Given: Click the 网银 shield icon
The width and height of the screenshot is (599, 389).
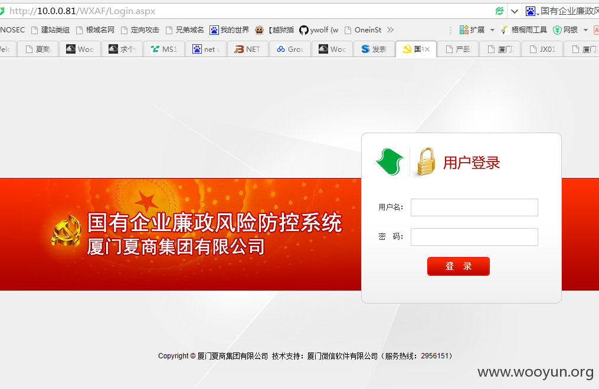Looking at the screenshot, I should click(557, 29).
